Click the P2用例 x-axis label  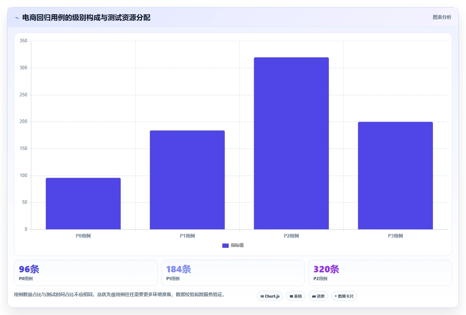click(x=291, y=236)
